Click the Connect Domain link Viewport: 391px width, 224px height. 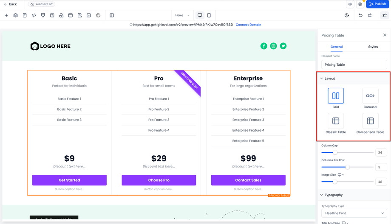tap(248, 25)
